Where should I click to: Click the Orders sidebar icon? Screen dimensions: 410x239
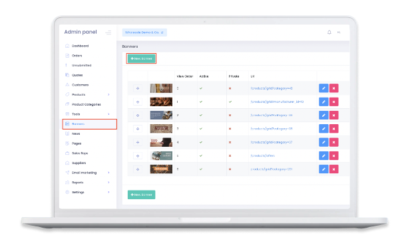click(x=67, y=56)
